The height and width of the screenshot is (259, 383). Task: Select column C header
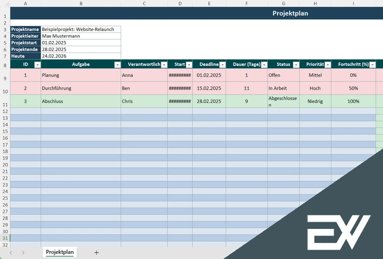144,4
